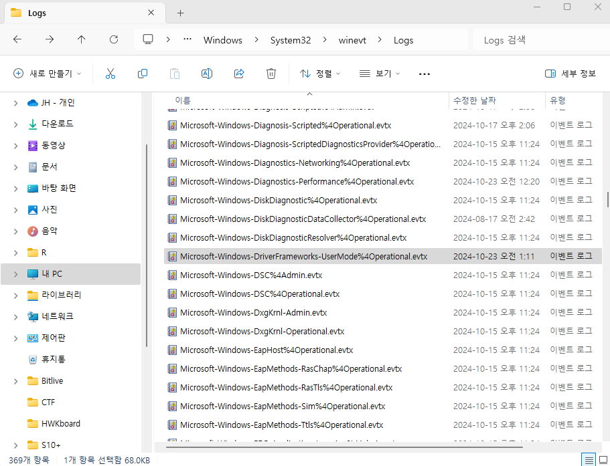Expand the 네트워크 tree node
The width and height of the screenshot is (610, 466).
[15, 317]
